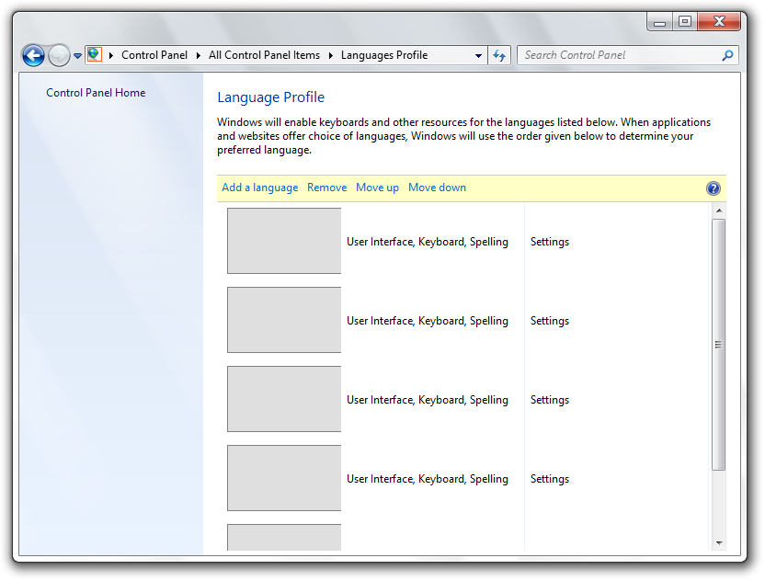Expand breadcrumb arrow after All Control Panel Items
This screenshot has height=581, width=765.
(331, 55)
